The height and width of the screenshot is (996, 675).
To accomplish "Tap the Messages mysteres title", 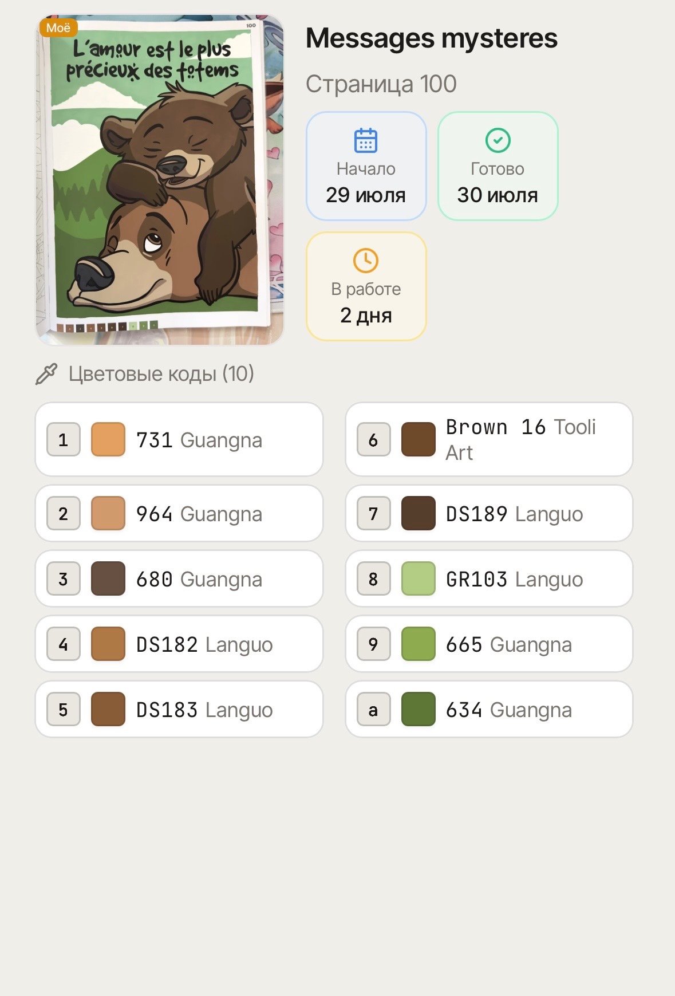I will pos(432,38).
